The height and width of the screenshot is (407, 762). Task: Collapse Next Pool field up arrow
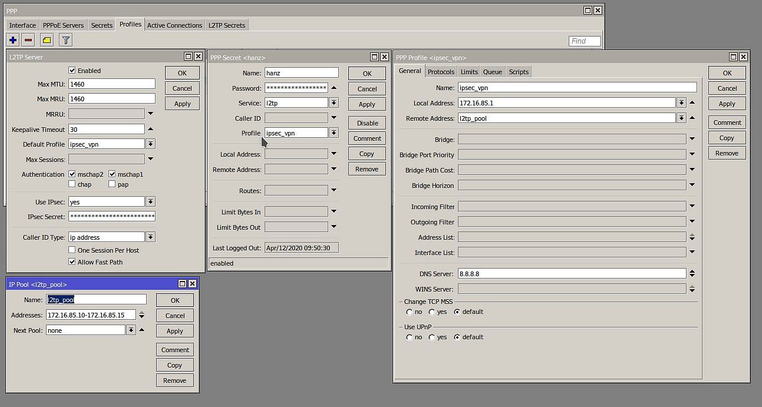tap(141, 330)
